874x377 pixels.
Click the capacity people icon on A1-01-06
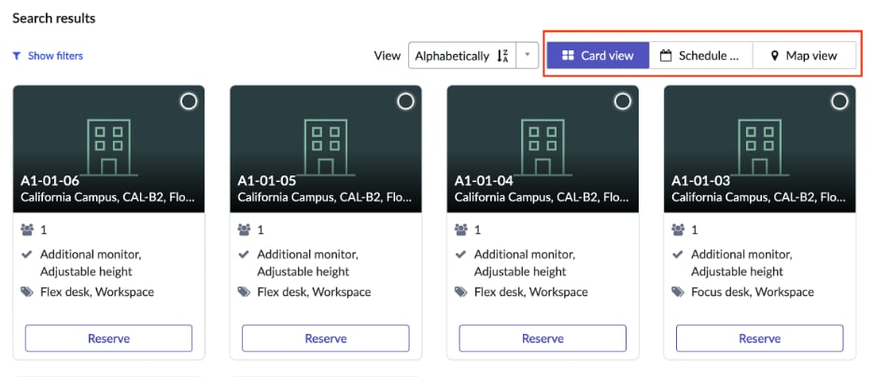[x=27, y=230]
